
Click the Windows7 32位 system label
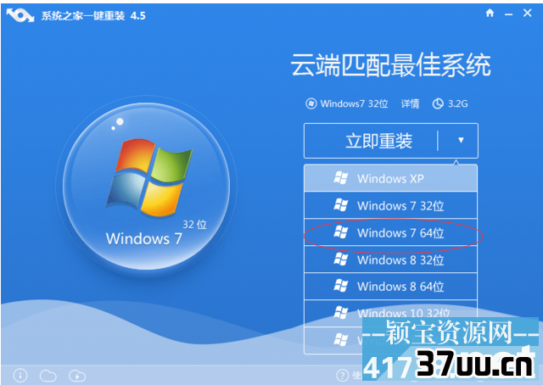(x=354, y=103)
